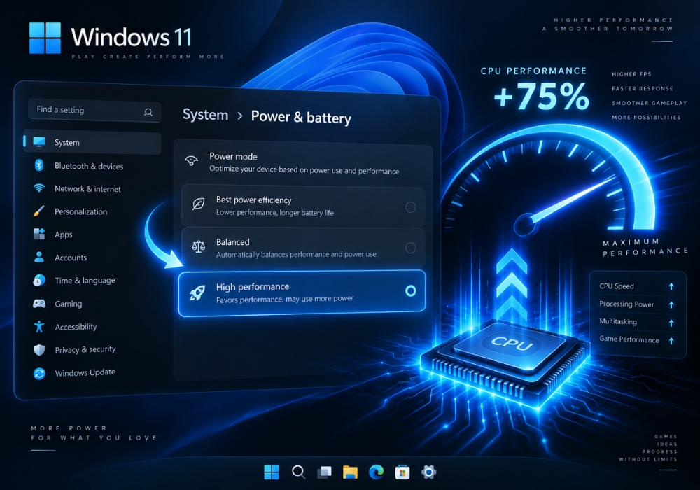Open the Start menu from the taskbar
Screen dimensions: 700x490
pyautogui.click(x=272, y=472)
